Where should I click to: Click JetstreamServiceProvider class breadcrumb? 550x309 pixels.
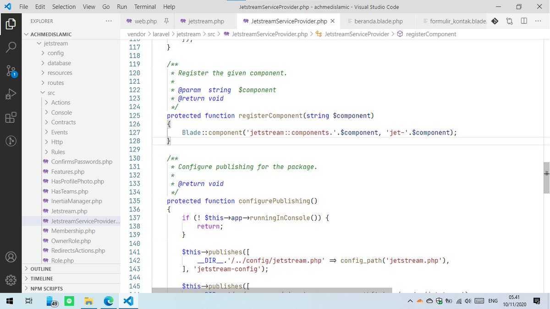pyautogui.click(x=357, y=34)
